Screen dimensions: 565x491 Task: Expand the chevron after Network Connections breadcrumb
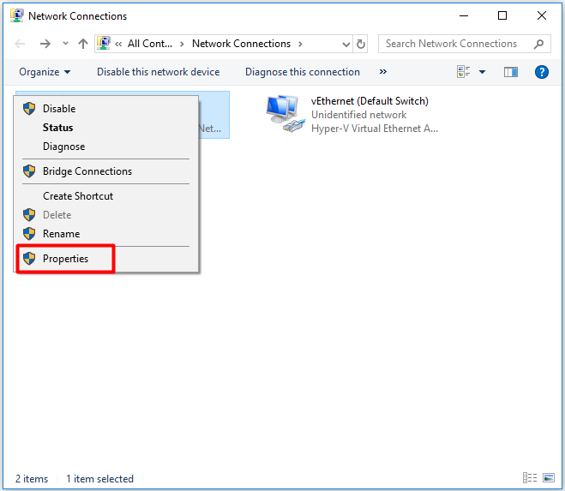[x=300, y=44]
